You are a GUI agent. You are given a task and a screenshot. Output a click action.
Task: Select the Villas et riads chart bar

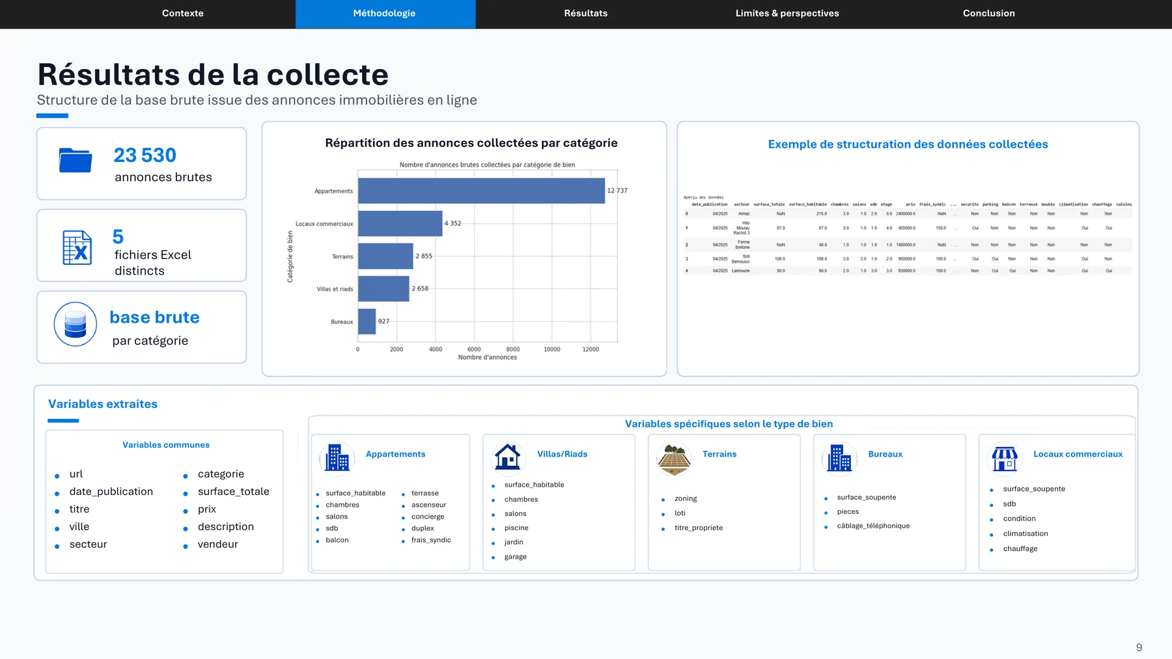click(x=384, y=289)
